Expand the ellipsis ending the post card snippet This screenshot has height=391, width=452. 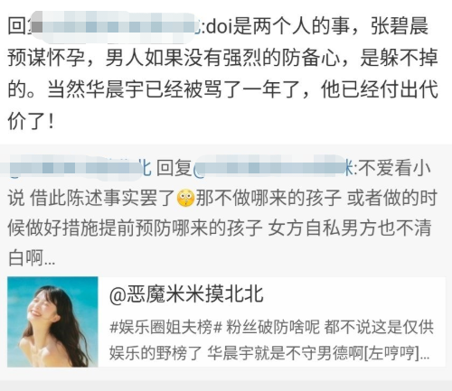[424, 354]
